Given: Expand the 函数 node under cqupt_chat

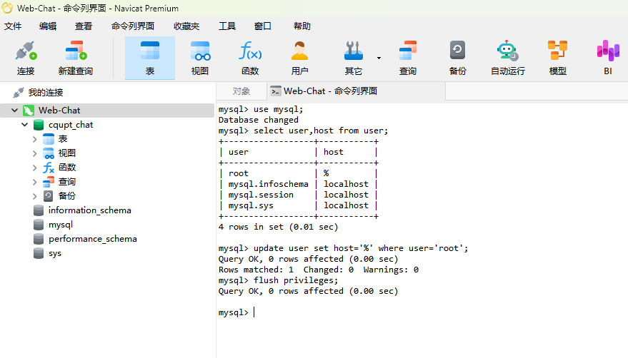Looking at the screenshot, I should click(34, 168).
